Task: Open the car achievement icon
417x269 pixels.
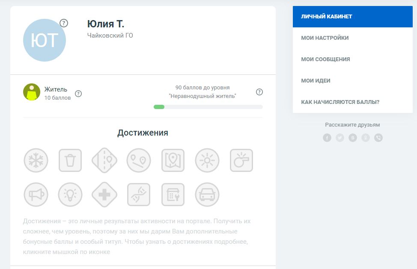Action: [x=207, y=195]
